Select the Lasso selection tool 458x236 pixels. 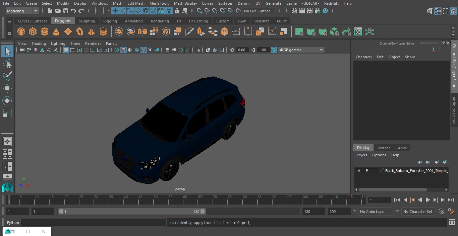click(x=7, y=64)
